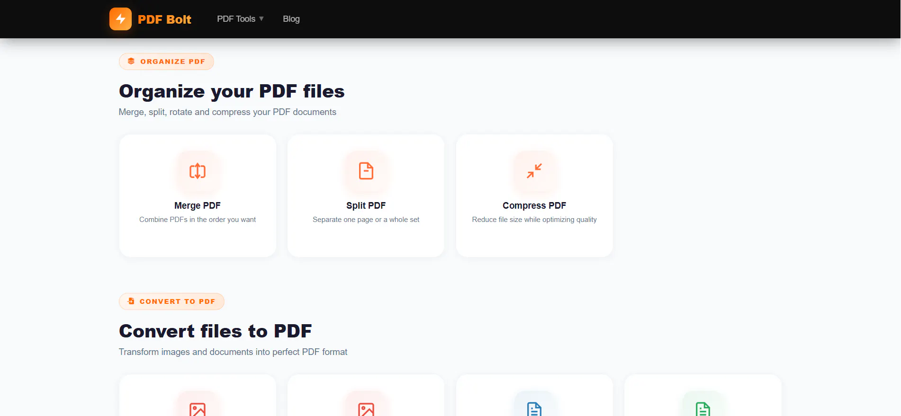Go to PDF Bolt home via brand name

164,19
